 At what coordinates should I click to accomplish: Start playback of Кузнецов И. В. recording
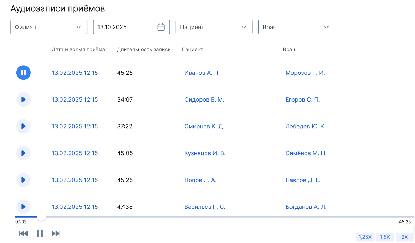pos(23,153)
